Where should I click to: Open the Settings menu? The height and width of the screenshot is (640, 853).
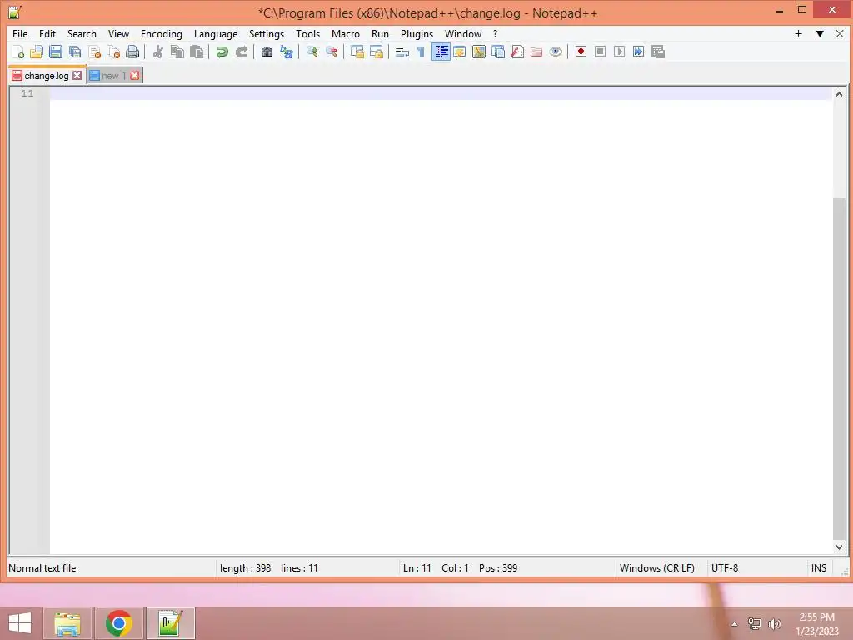click(267, 33)
